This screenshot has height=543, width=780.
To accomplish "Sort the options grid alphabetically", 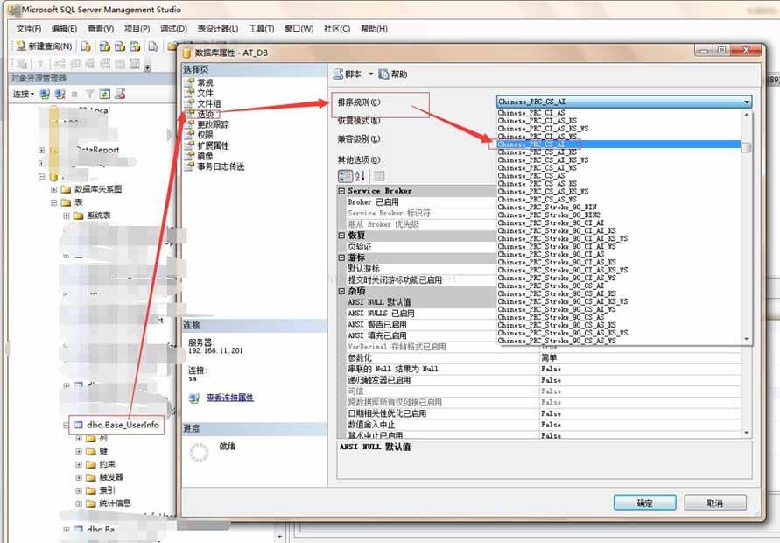I will (x=360, y=176).
